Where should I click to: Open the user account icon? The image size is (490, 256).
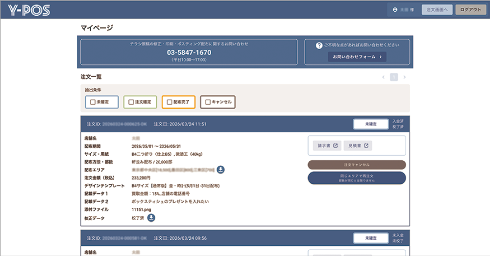[395, 10]
